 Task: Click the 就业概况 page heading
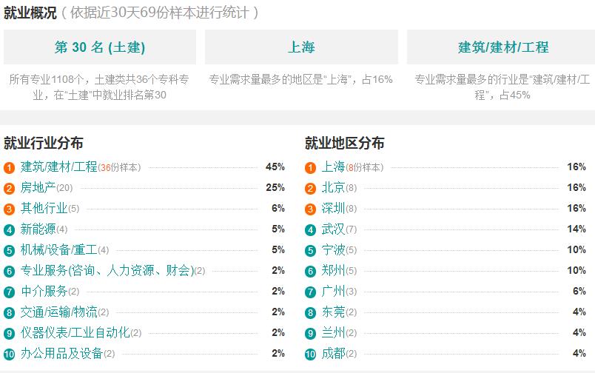30,13
